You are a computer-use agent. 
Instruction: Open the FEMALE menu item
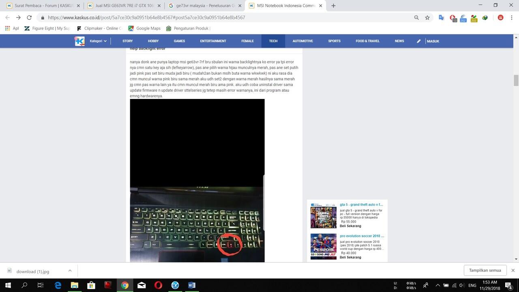click(x=247, y=41)
